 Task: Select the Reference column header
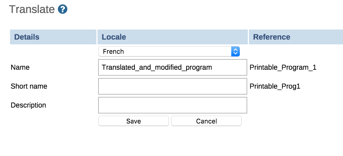click(x=272, y=37)
